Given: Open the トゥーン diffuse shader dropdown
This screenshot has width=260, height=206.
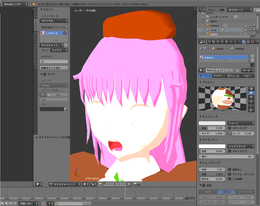Looking at the screenshot, I should point(241,123).
